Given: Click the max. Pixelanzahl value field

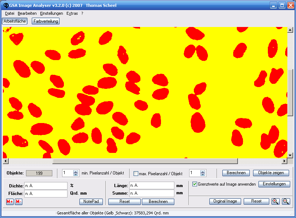Looking at the screenshot, I should point(195,173).
